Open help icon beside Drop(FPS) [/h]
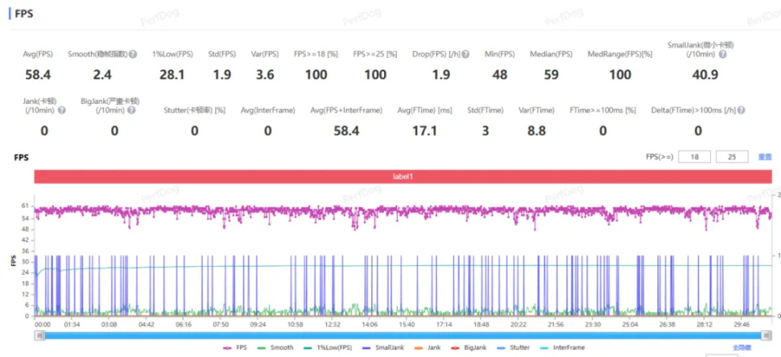Screen dimensions: 781x357 (465, 54)
